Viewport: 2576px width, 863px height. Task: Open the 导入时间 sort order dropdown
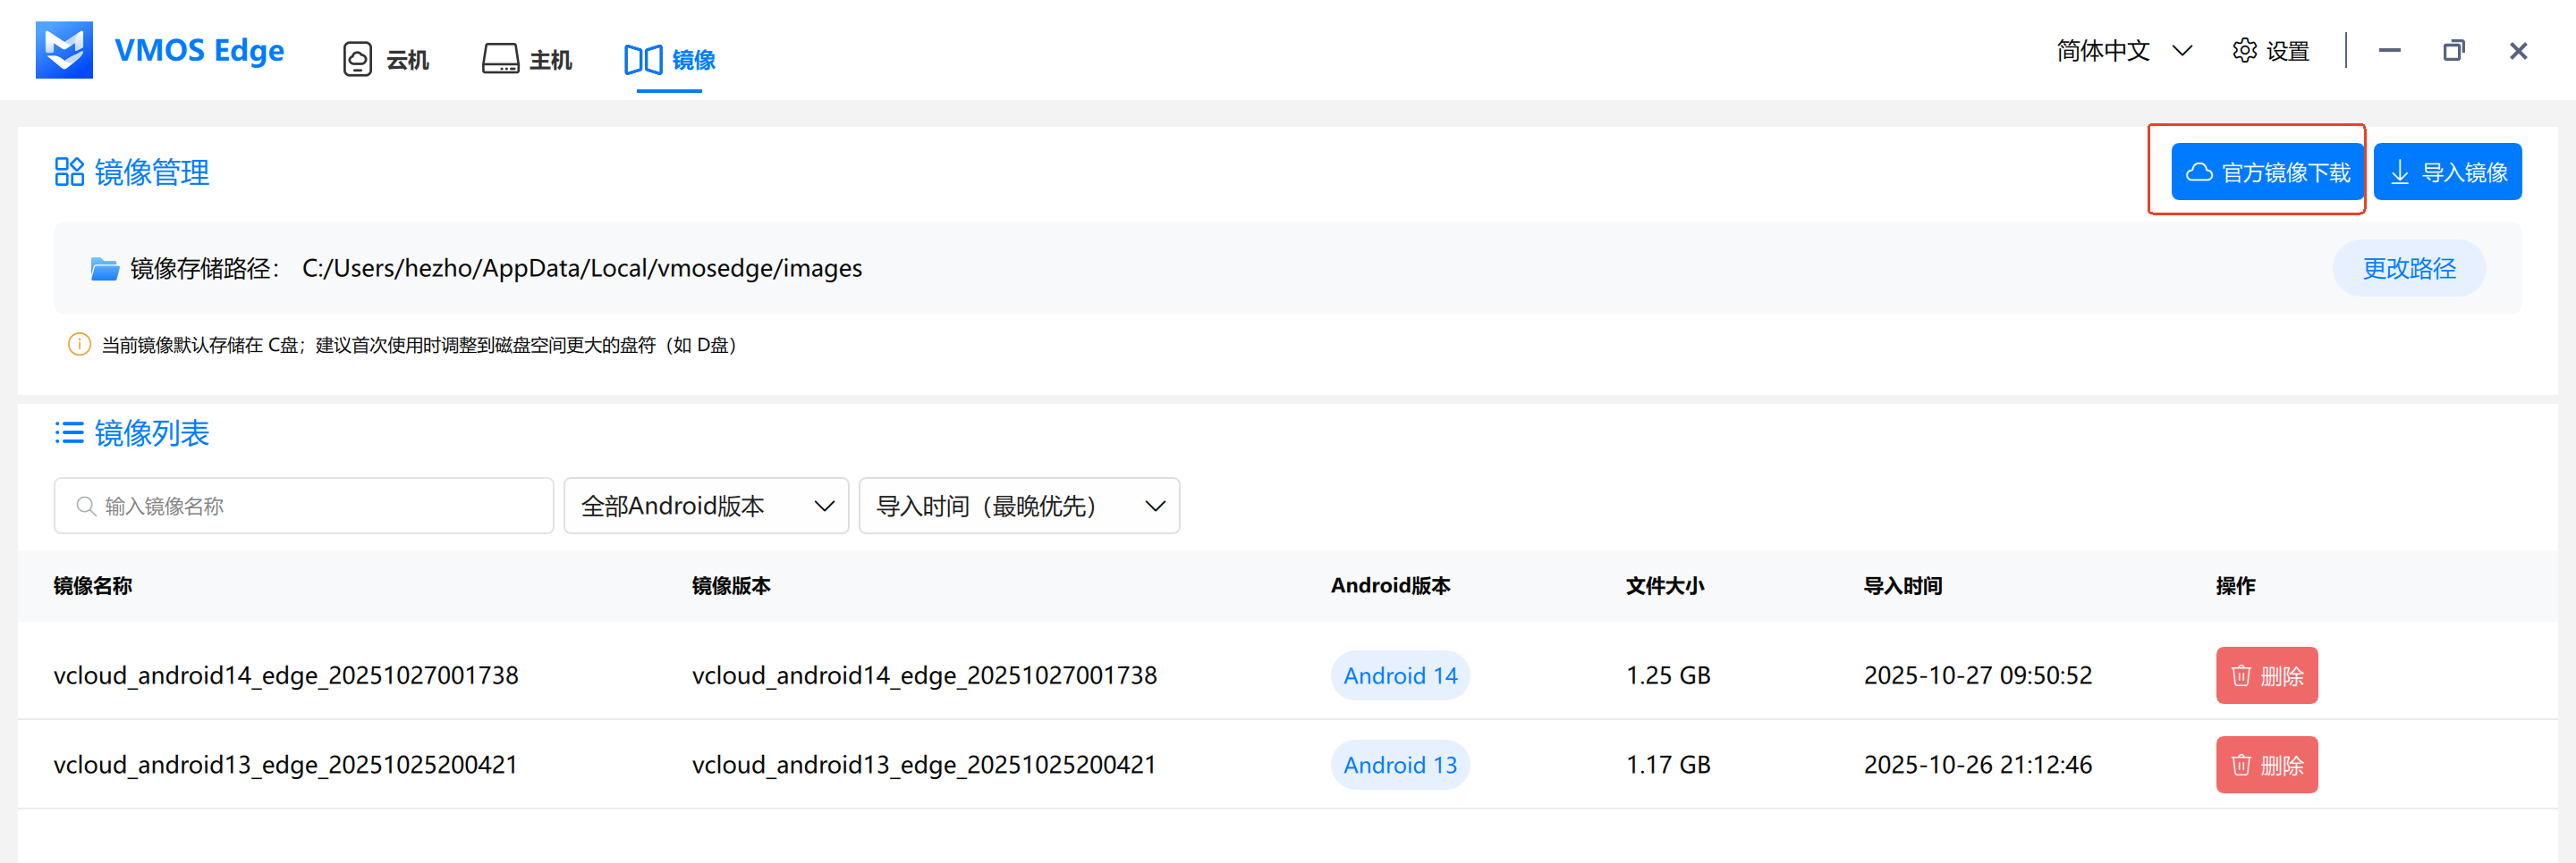pos(1018,507)
